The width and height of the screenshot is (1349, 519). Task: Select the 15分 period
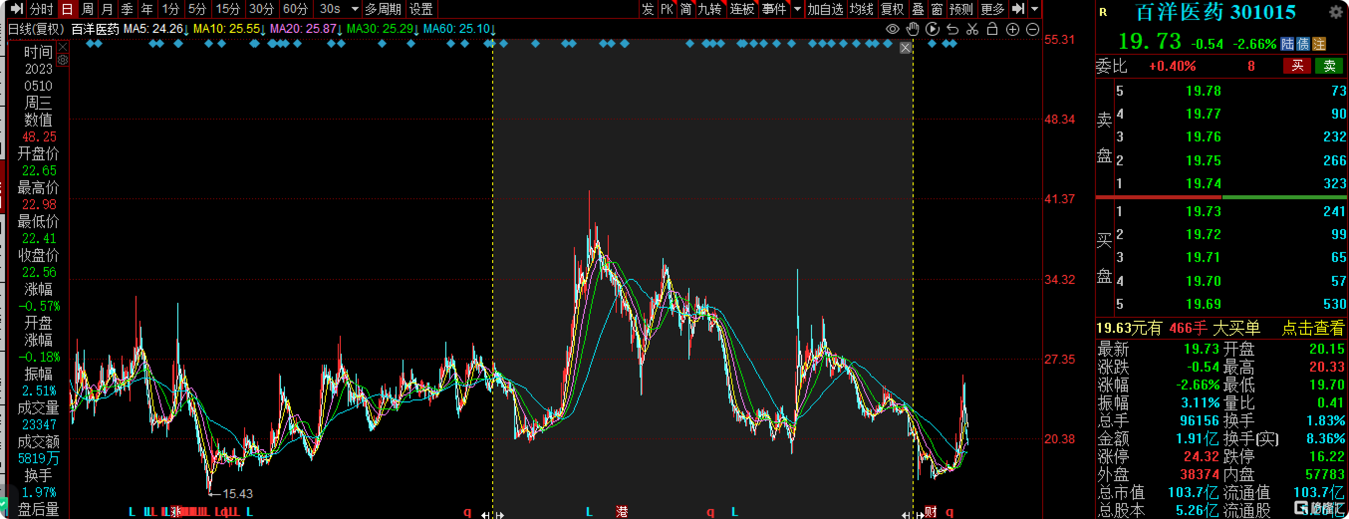[228, 8]
